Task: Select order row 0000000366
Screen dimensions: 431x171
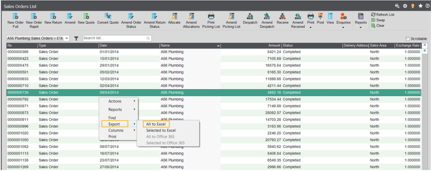Action: tap(213, 52)
